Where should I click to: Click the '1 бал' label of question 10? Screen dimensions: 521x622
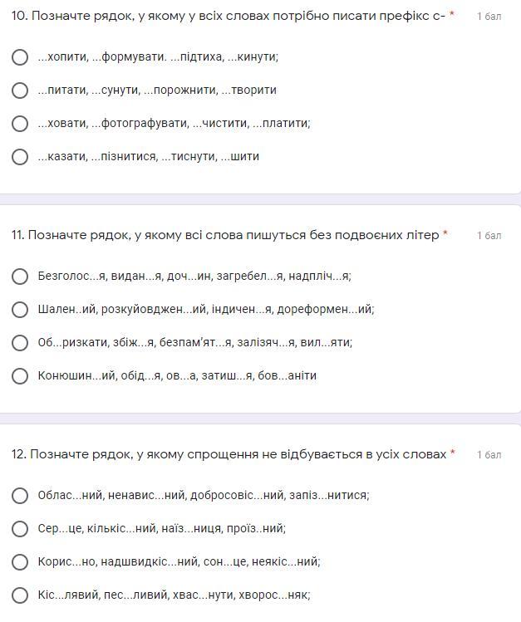pos(489,17)
